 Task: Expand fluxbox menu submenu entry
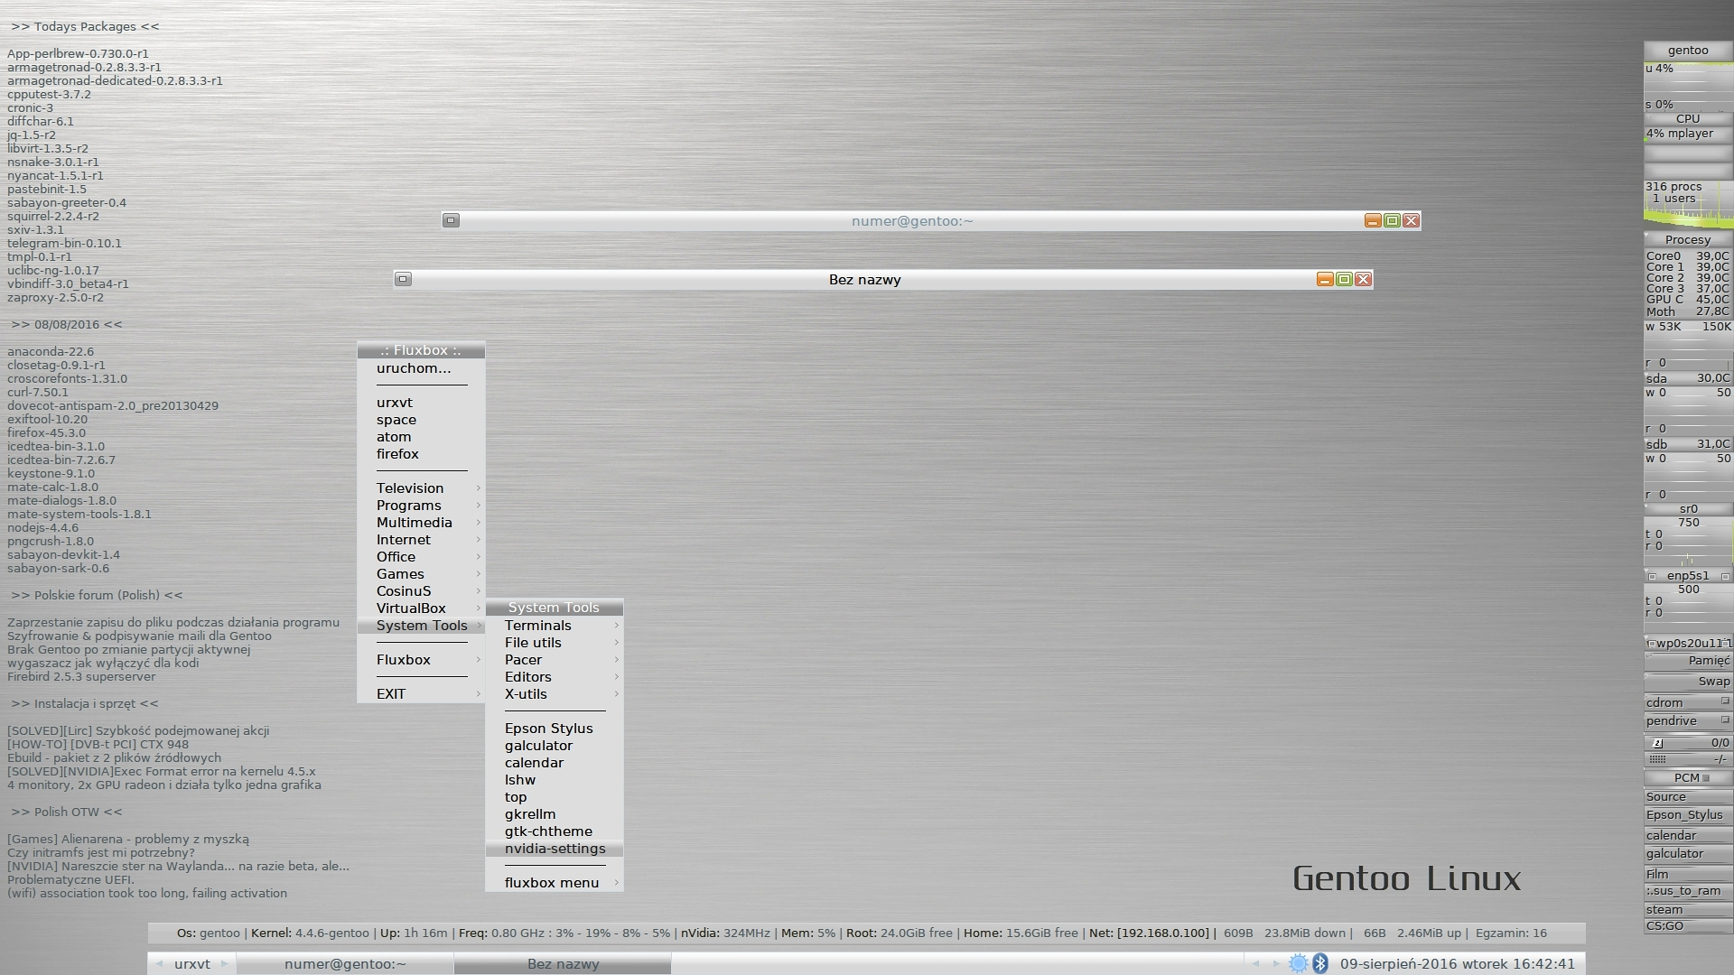pyautogui.click(x=555, y=882)
